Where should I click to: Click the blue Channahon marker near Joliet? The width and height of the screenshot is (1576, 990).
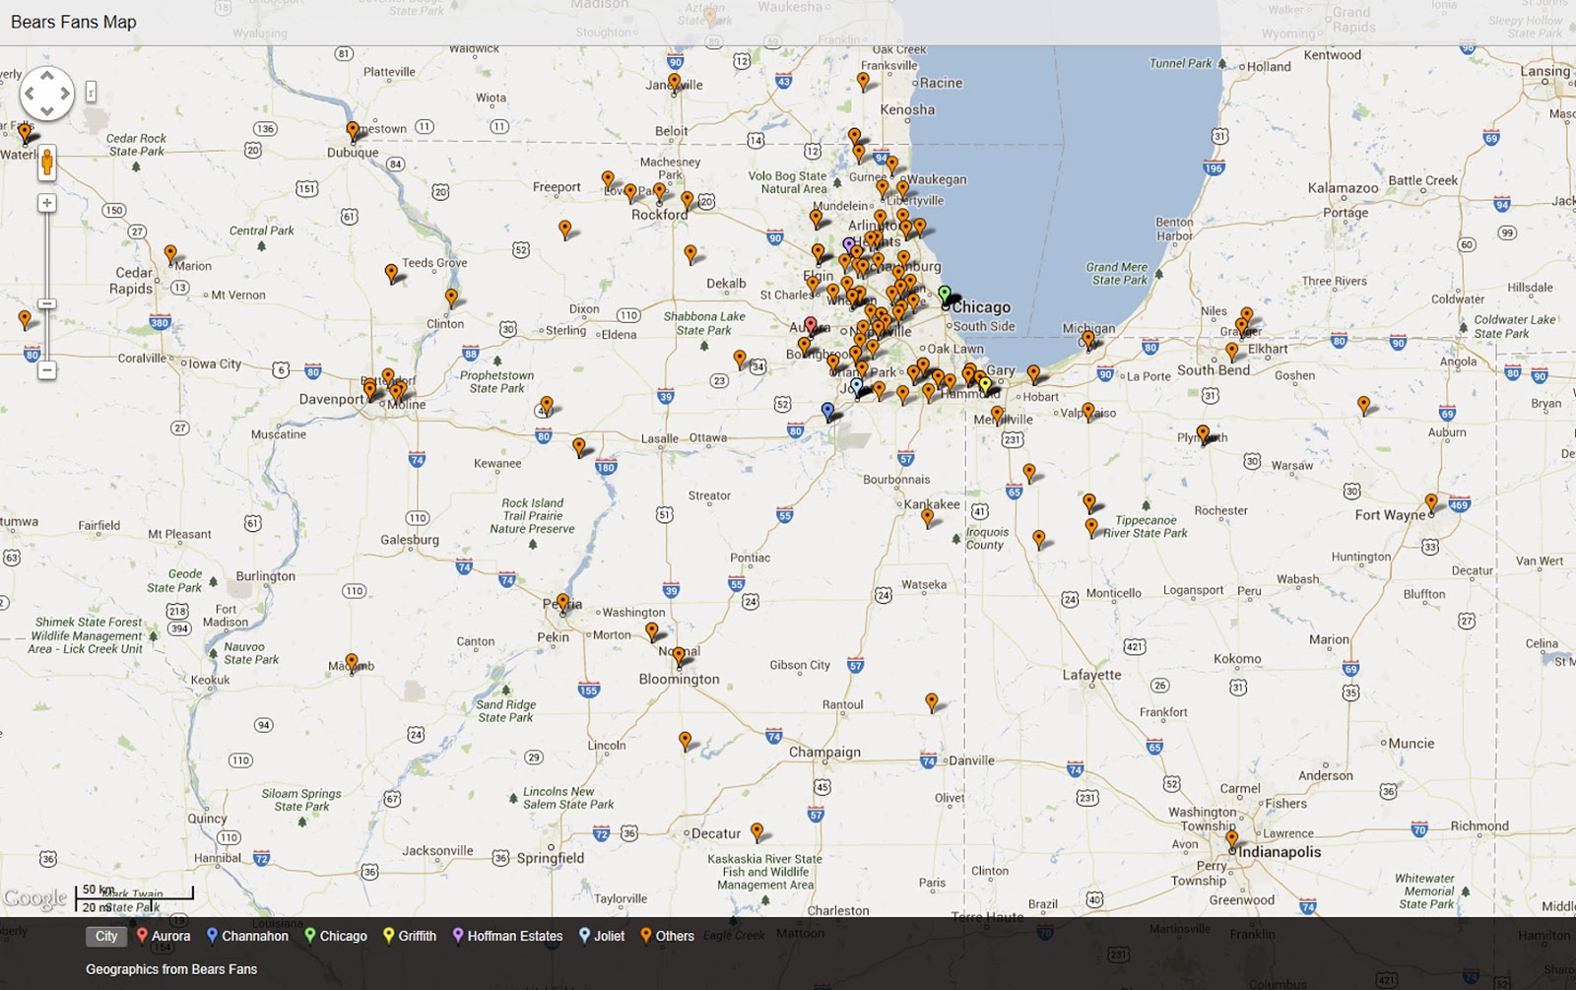(827, 410)
